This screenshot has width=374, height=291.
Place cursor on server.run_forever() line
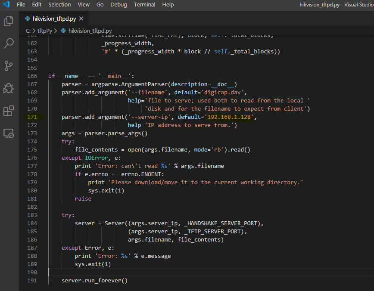tap(95, 281)
